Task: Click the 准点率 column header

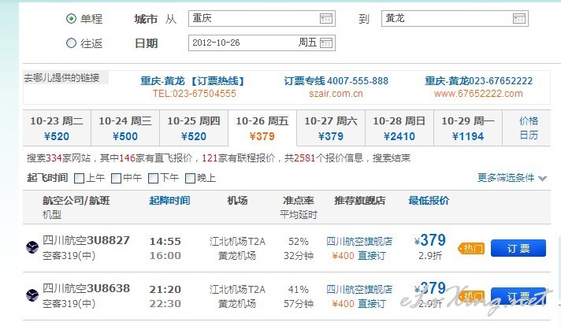Action: [299, 201]
